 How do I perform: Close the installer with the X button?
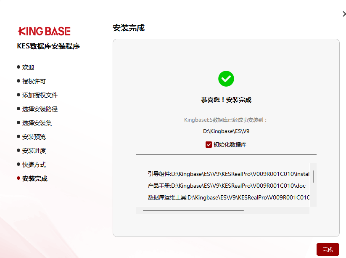click(344, 14)
